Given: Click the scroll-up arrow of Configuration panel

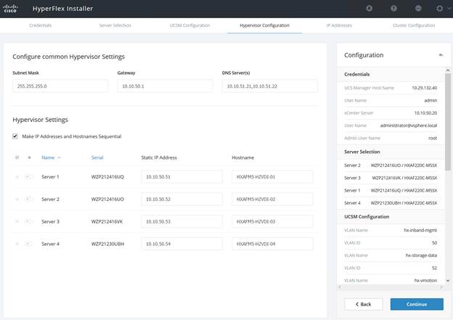Looking at the screenshot, I should (448, 70).
